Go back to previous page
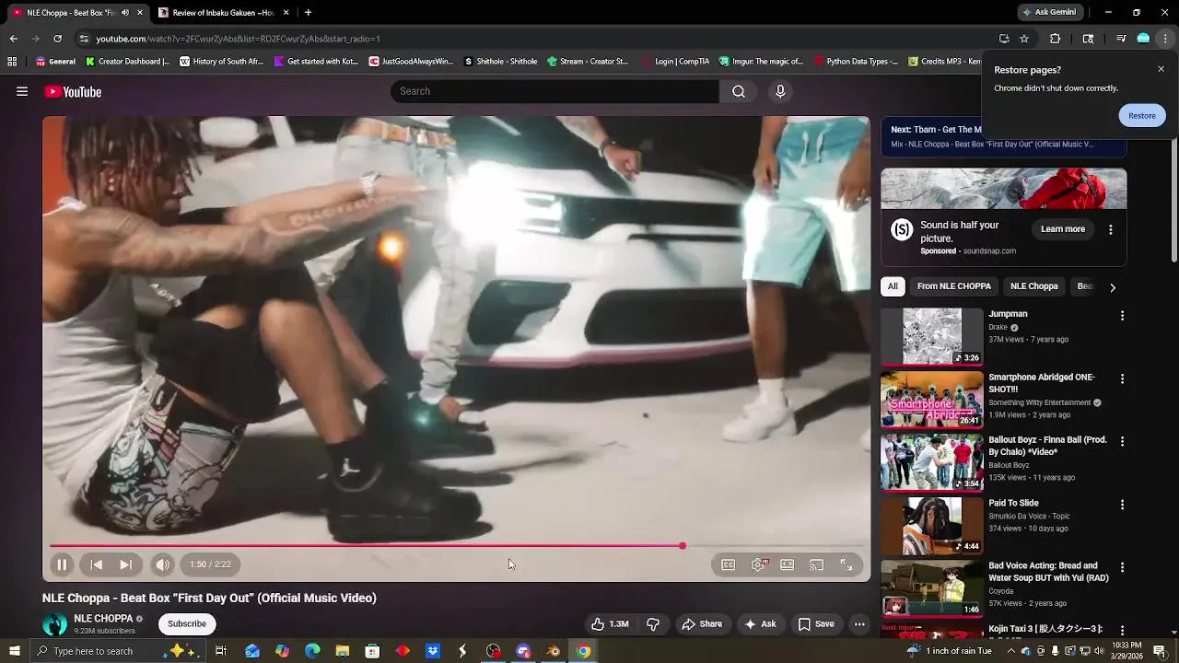The height and width of the screenshot is (663, 1179). point(13,39)
